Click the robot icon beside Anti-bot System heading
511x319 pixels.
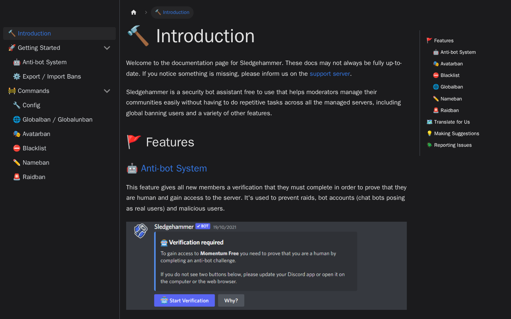[x=132, y=169]
